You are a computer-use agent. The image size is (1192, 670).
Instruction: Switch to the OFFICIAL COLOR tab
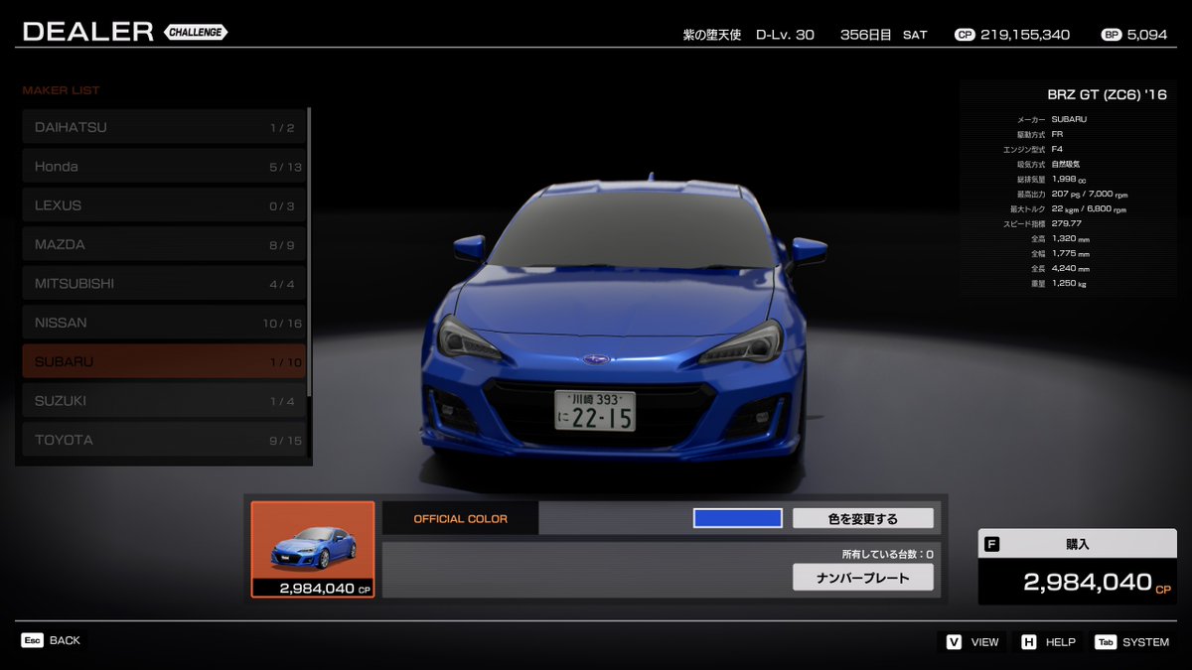458,517
